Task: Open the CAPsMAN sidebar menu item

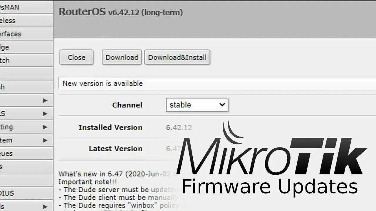Action: point(26,7)
